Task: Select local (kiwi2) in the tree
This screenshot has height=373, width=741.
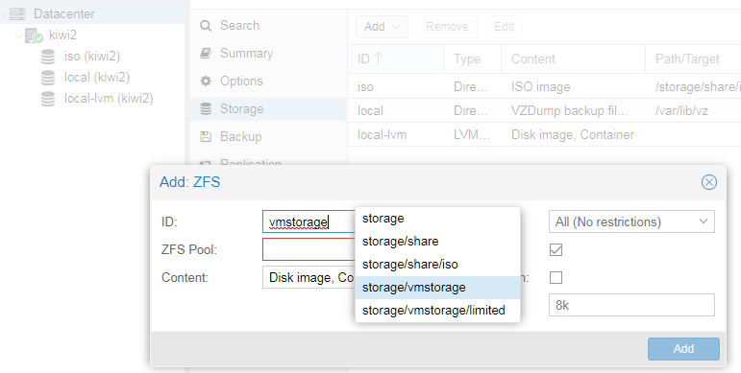Action: [97, 78]
